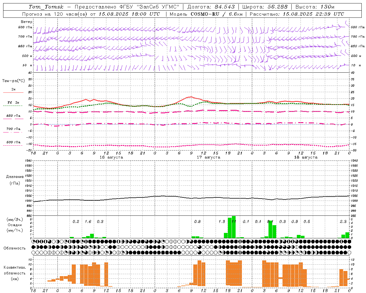The image size is (366, 293).
Task: Select the forecast start time 15.08.2025 18:00 UTC
Action: [x=129, y=14]
